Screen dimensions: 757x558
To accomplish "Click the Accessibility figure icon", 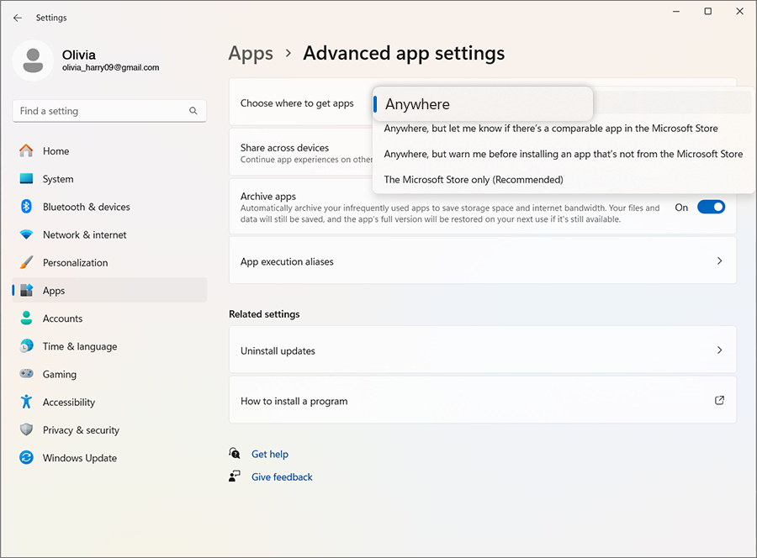I will click(26, 402).
